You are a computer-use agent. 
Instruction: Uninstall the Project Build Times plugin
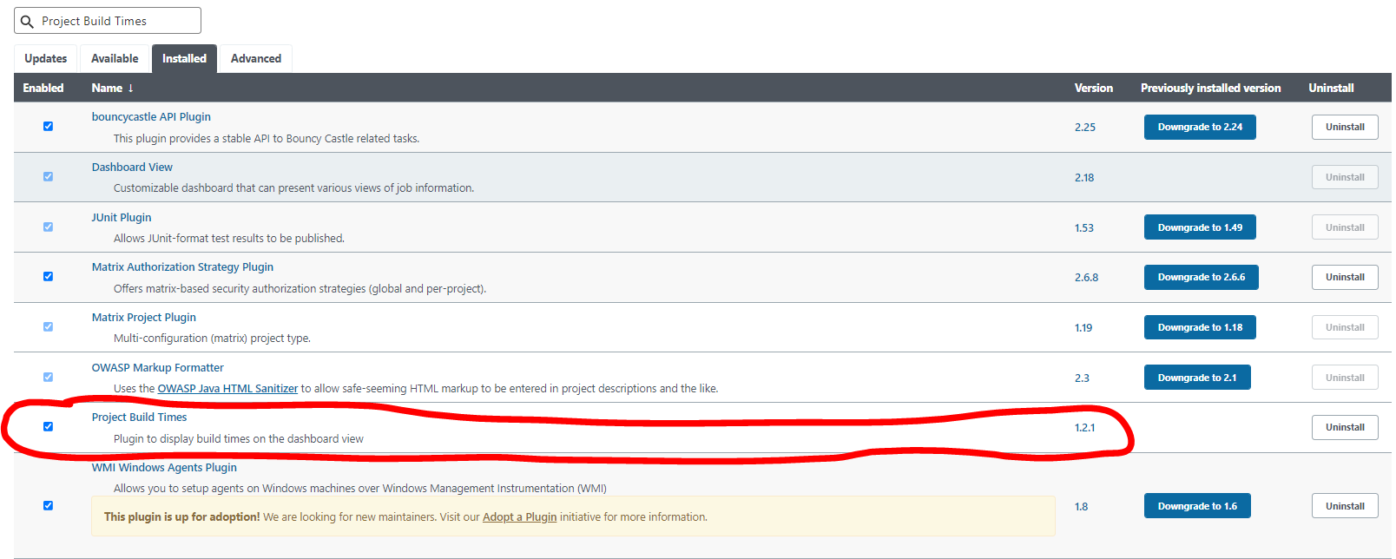click(x=1345, y=427)
